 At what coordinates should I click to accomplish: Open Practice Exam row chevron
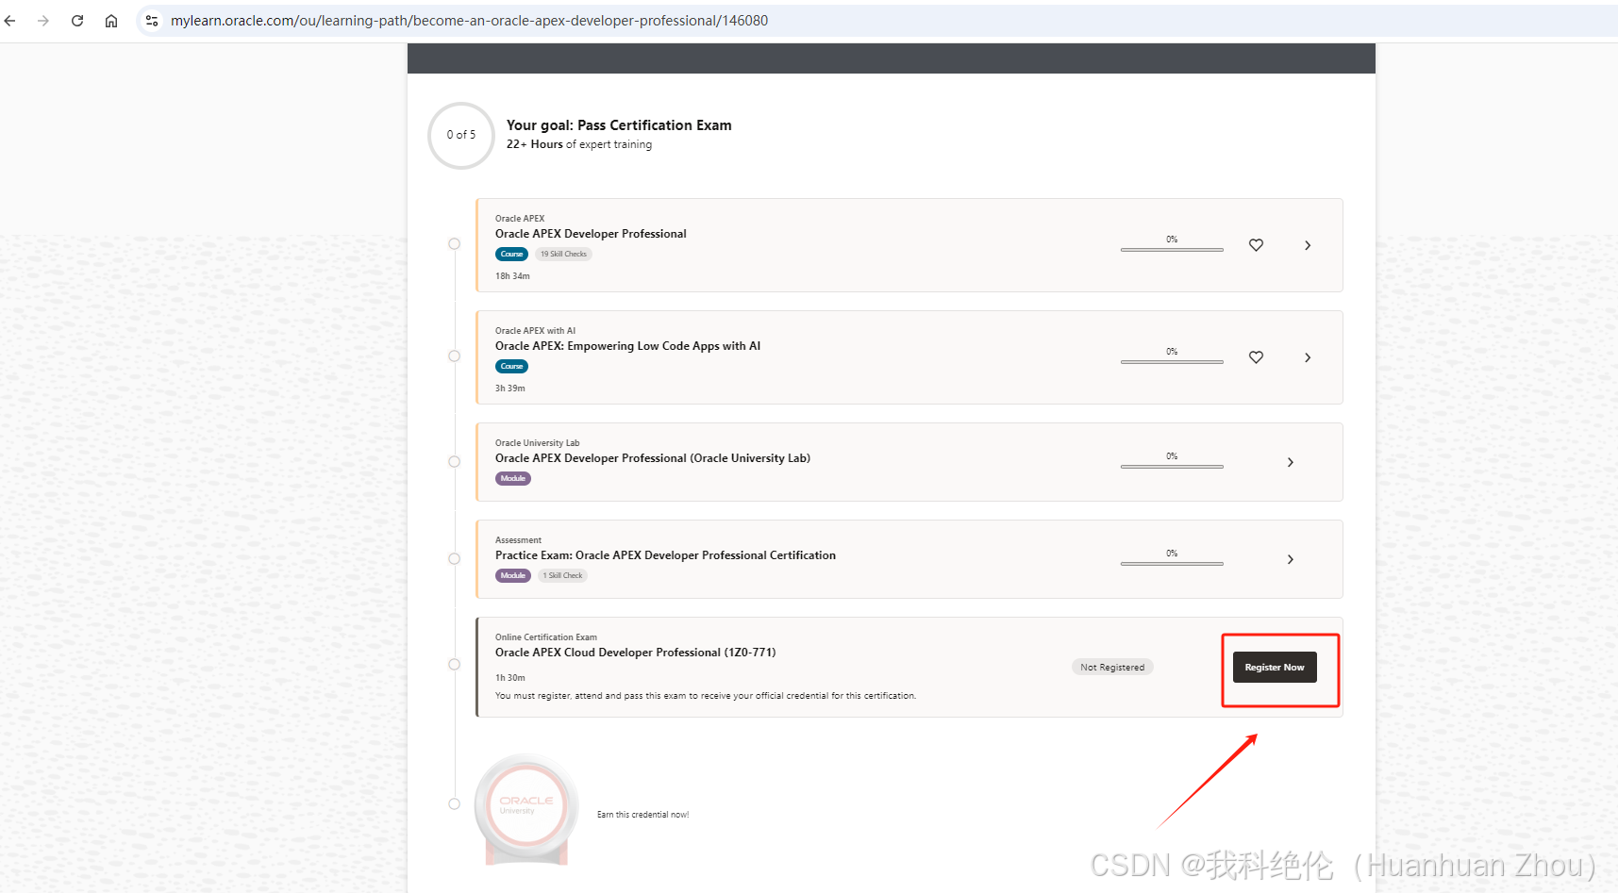[x=1291, y=559]
